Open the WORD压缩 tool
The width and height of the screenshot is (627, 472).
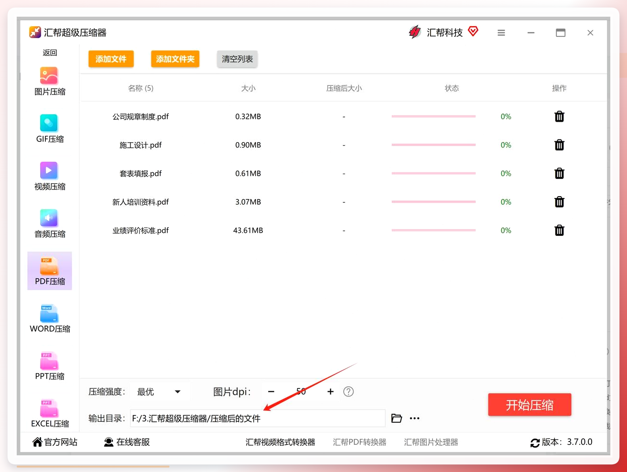pos(50,318)
